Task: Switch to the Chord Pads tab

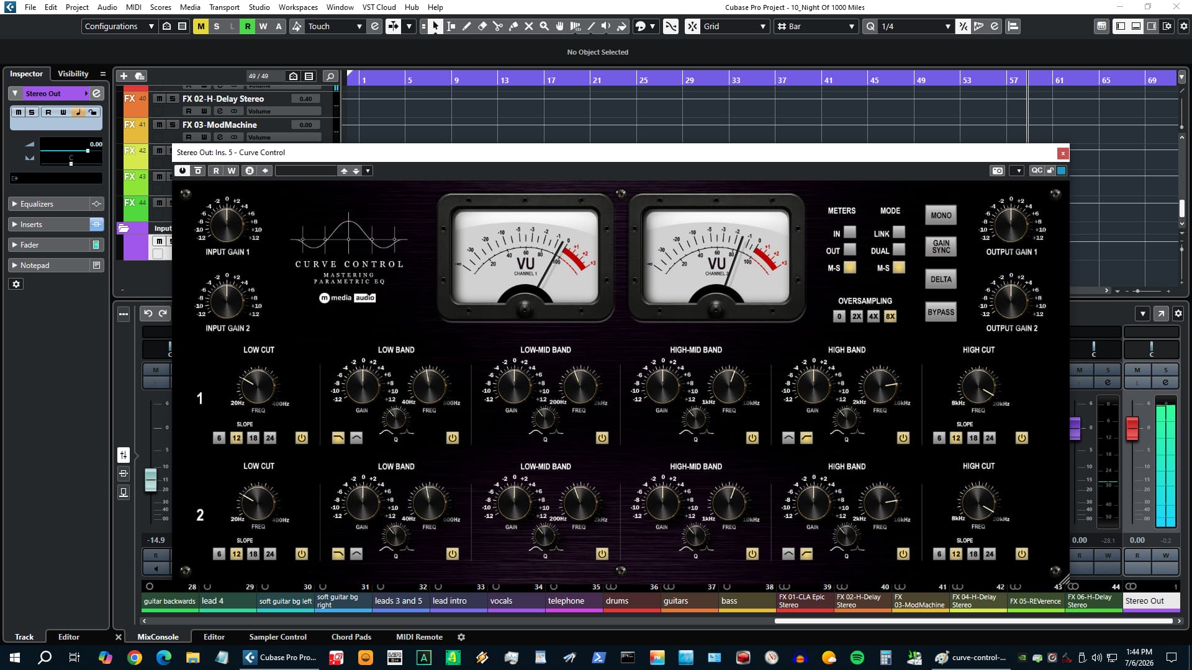Action: point(351,637)
